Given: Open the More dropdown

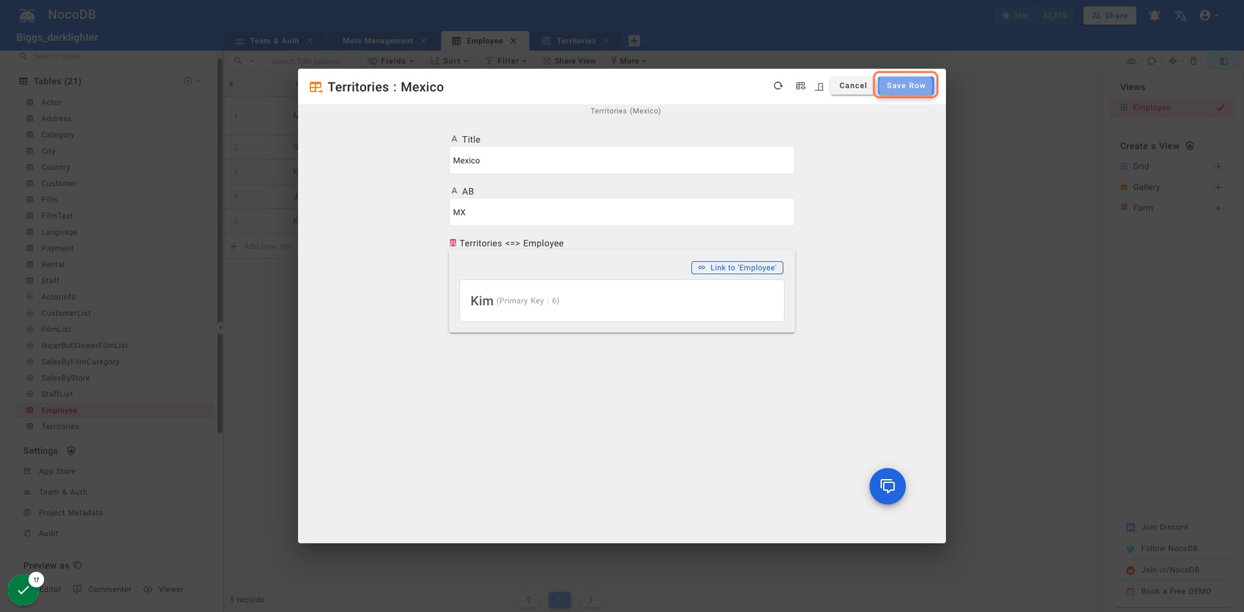Looking at the screenshot, I should pyautogui.click(x=628, y=61).
